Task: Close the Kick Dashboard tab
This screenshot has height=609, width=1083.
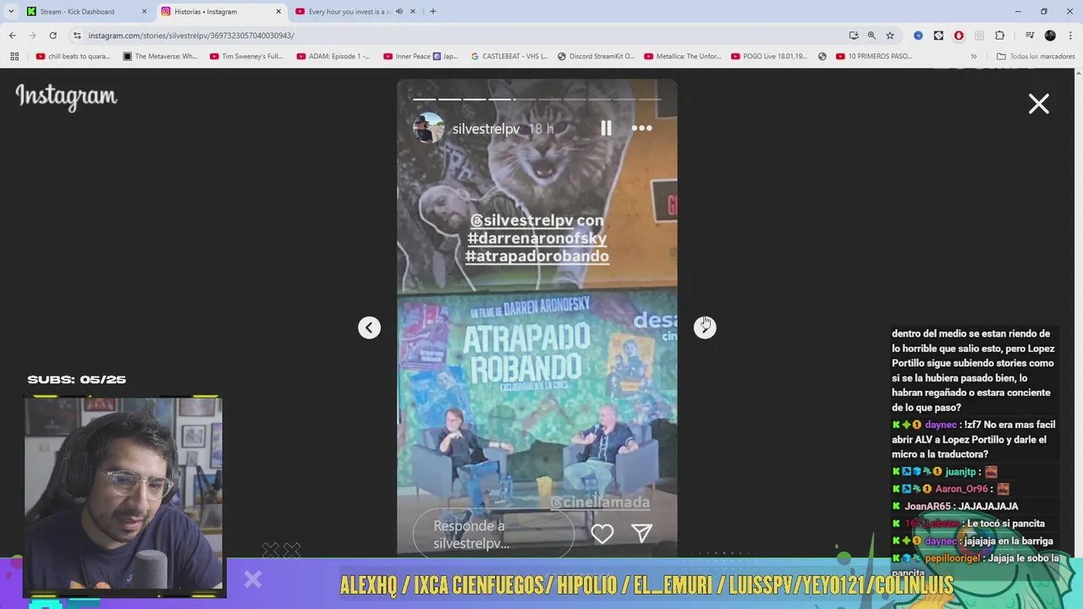Action: click(144, 12)
